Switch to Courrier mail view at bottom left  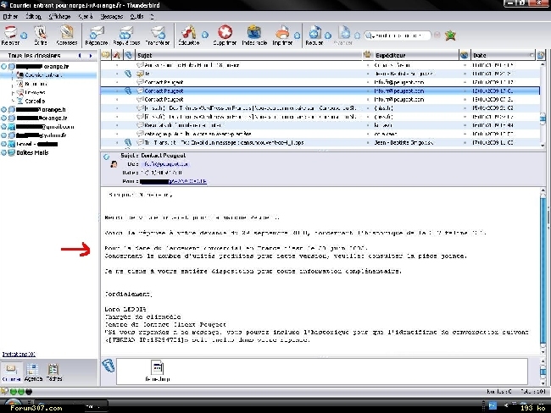click(x=11, y=372)
